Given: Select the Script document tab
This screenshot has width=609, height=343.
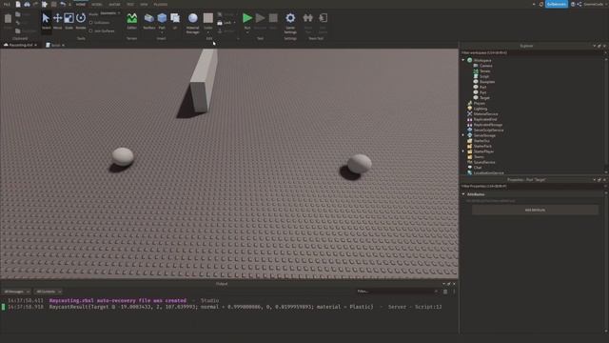Looking at the screenshot, I should click(55, 45).
